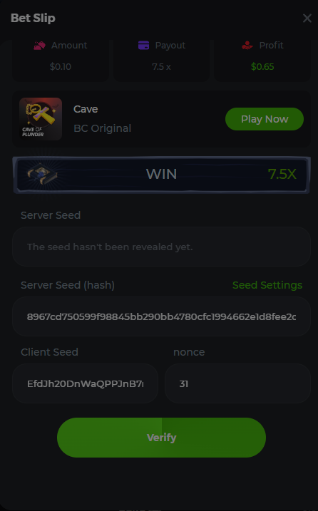The height and width of the screenshot is (511, 318).
Task: Click the Play Now button
Action: click(265, 119)
